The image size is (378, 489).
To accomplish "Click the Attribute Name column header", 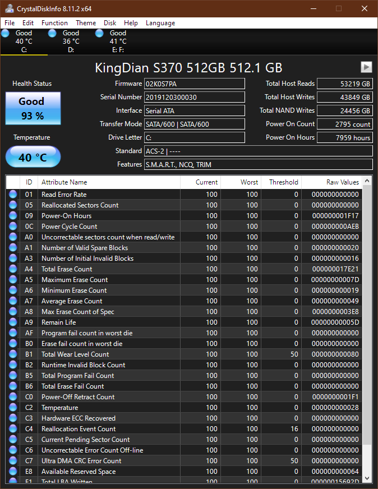I will click(109, 182).
